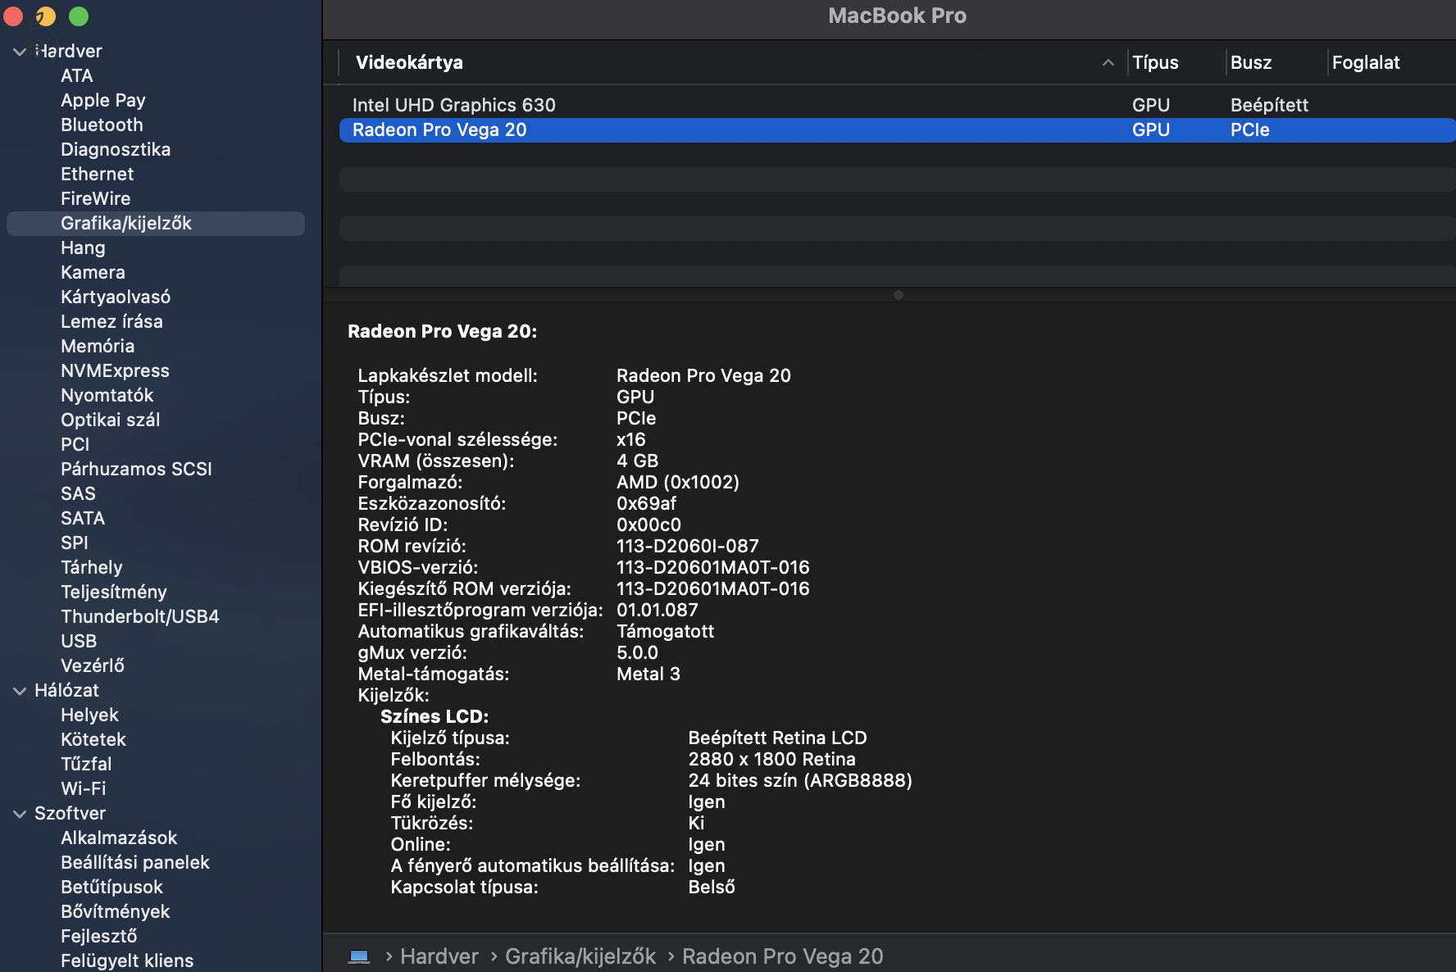This screenshot has height=972, width=1456.
Task: Open Bővítmények in the sidebar
Action: click(115, 911)
